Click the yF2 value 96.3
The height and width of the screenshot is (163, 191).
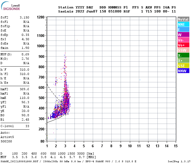25,102
